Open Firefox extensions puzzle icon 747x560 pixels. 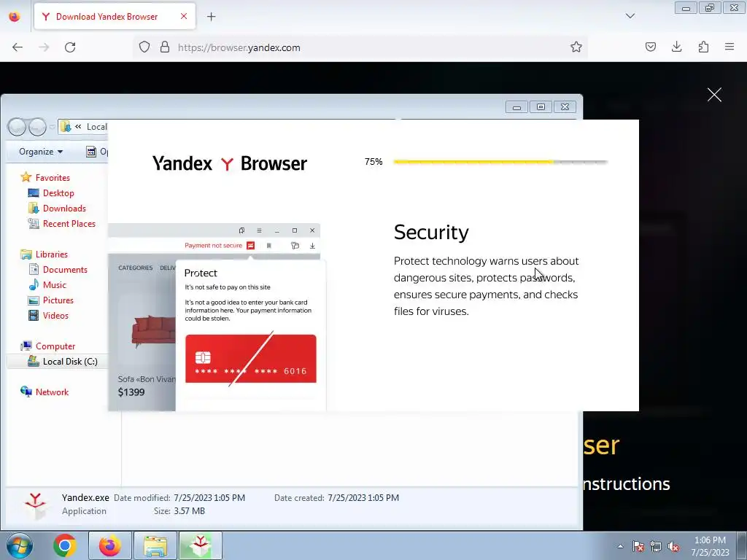(703, 47)
